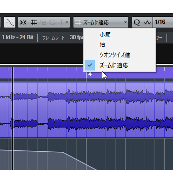Open the 1/16 quantize preset field
173x170 pixels.
coord(163,22)
